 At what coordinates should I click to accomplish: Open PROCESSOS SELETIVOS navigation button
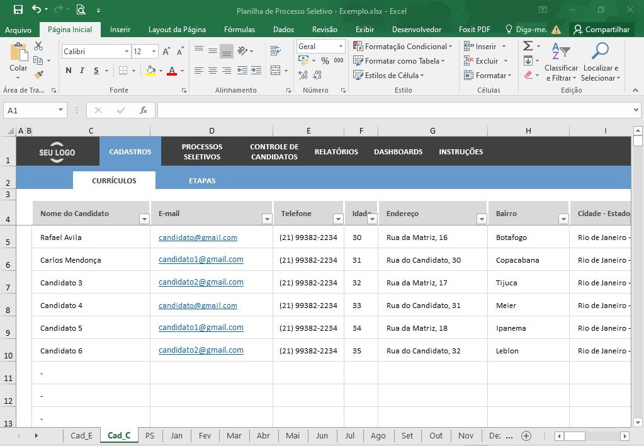coord(202,152)
